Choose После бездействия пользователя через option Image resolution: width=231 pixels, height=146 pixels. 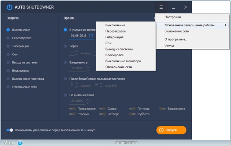point(65,79)
